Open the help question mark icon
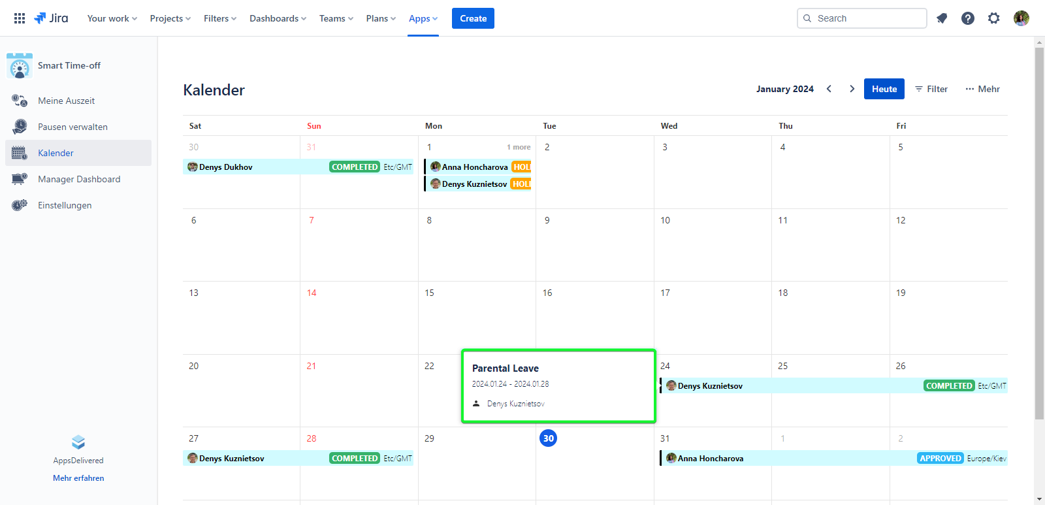The image size is (1045, 505). coord(968,18)
